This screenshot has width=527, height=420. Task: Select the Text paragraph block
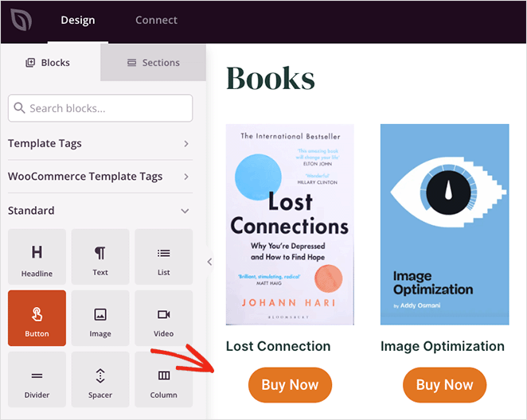click(100, 257)
